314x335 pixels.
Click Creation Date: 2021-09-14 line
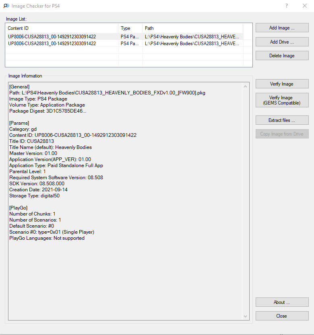coord(38,190)
